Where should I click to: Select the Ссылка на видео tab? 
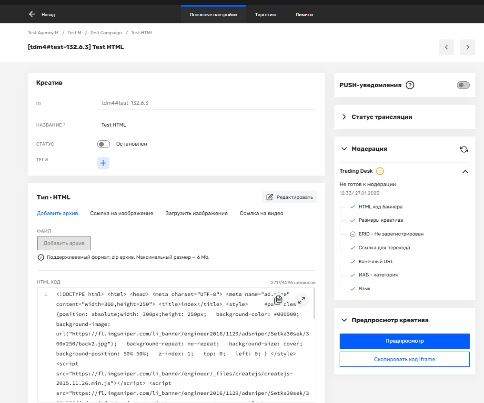(x=262, y=213)
